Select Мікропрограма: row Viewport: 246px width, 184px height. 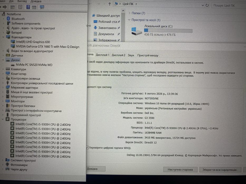pos(22,97)
